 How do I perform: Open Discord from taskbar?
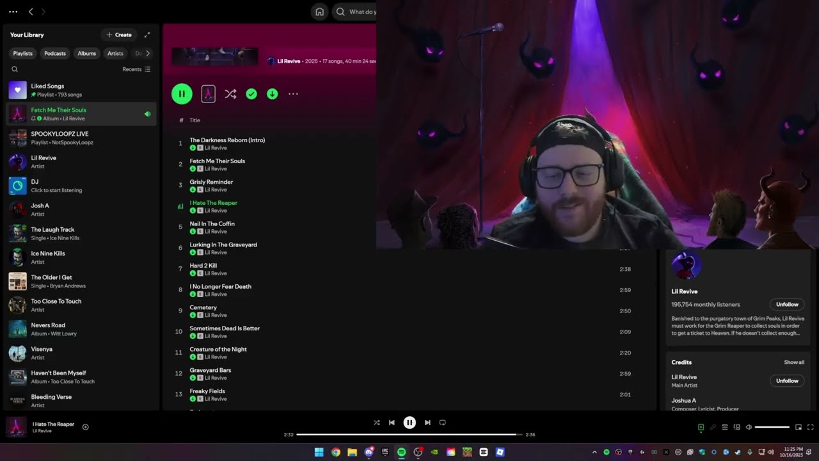(369, 452)
